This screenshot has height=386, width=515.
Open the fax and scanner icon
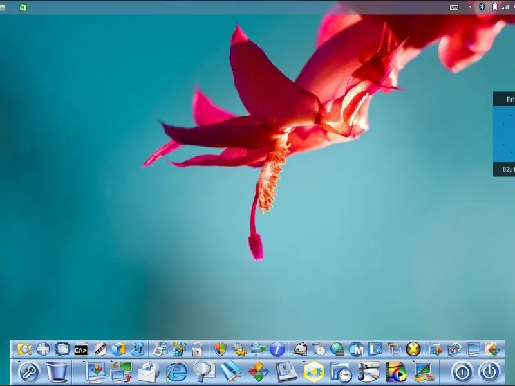pos(300,349)
